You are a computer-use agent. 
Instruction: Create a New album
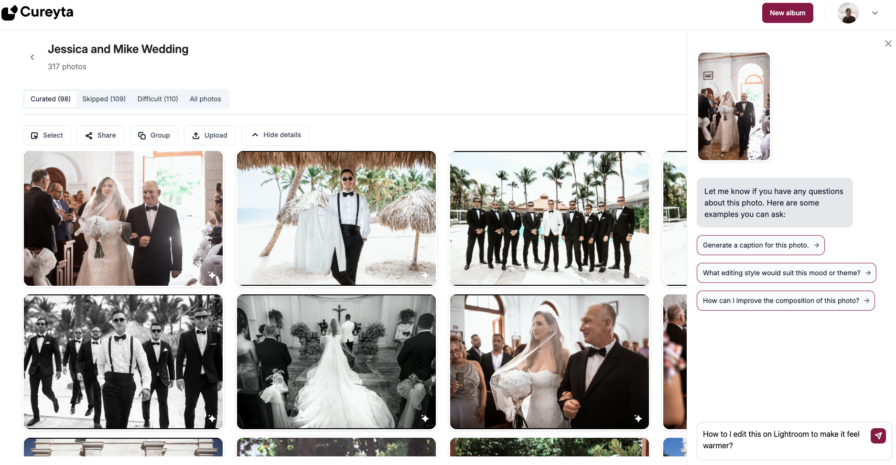tap(788, 13)
